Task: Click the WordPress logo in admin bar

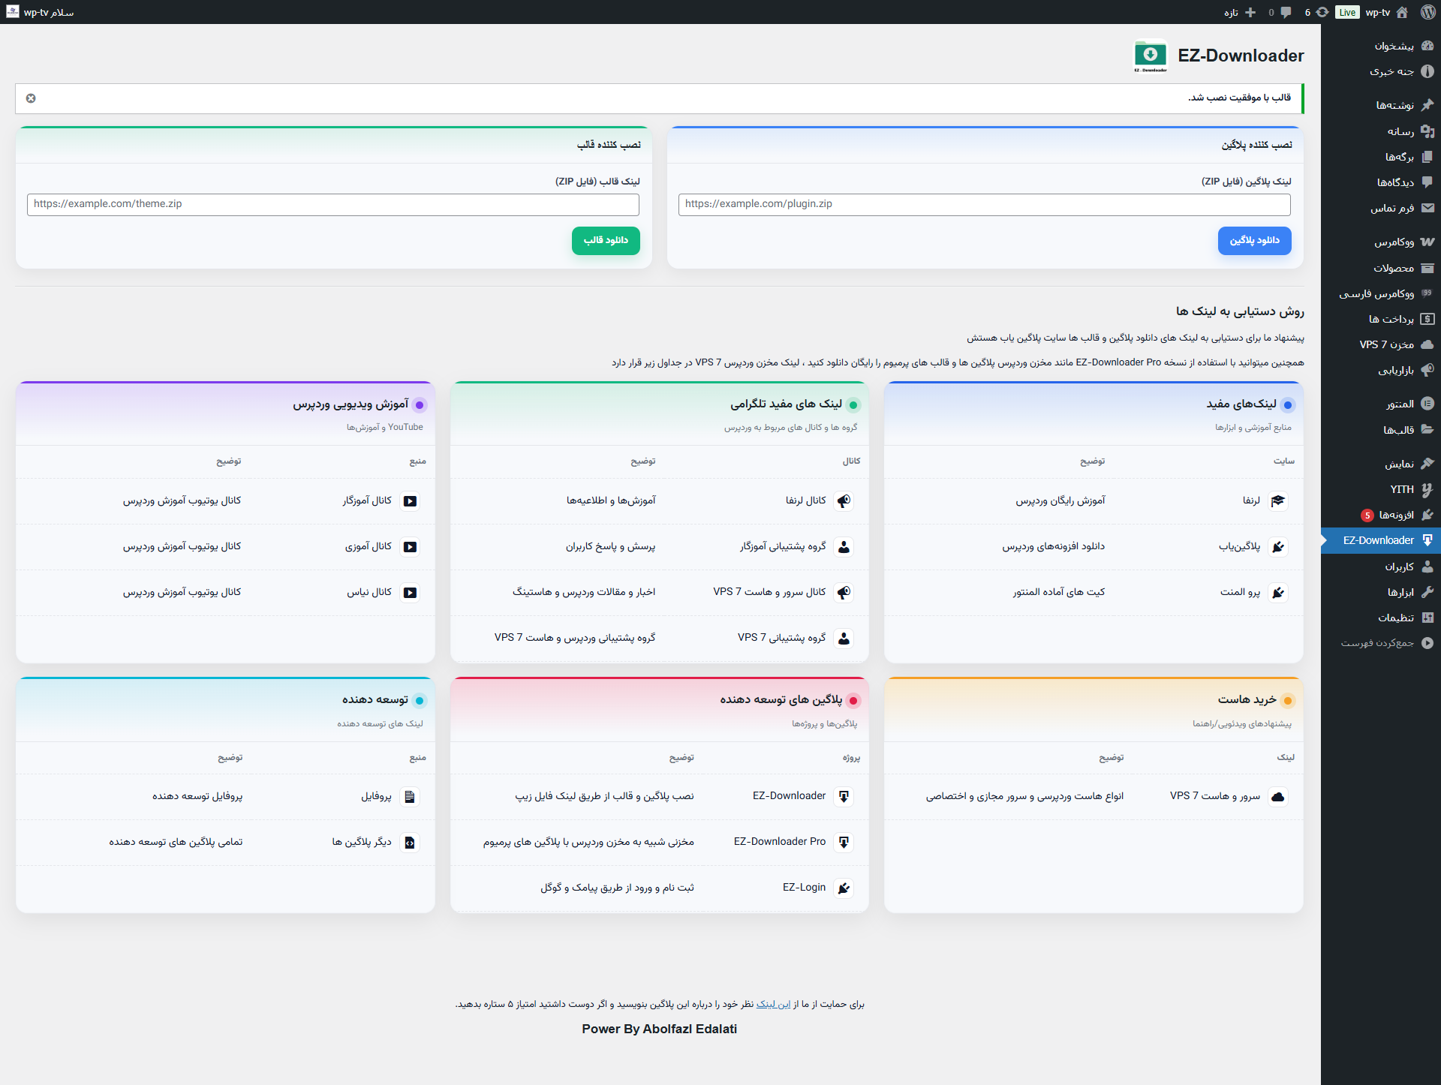Action: 1427,12
